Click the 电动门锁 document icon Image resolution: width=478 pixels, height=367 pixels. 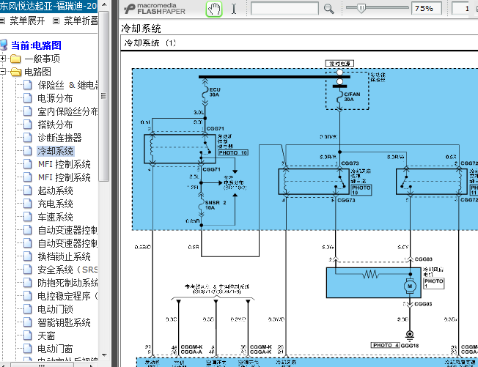pos(28,309)
